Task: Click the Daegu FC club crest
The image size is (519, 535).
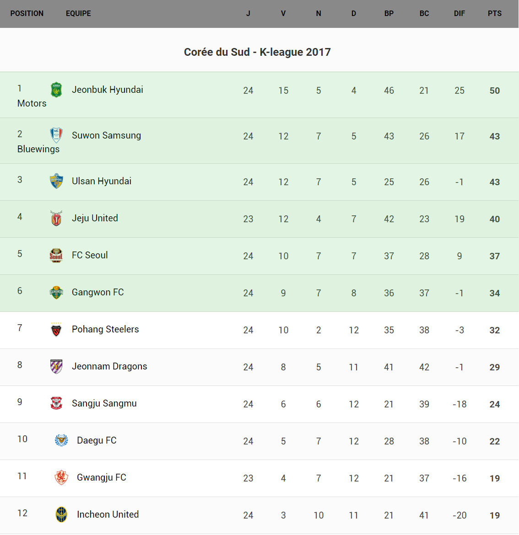Action: [x=61, y=440]
